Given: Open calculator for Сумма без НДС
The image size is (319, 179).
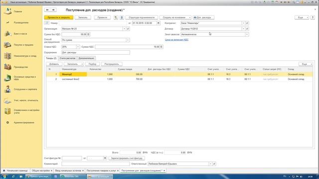Looking at the screenshot, I should [x=88, y=34].
